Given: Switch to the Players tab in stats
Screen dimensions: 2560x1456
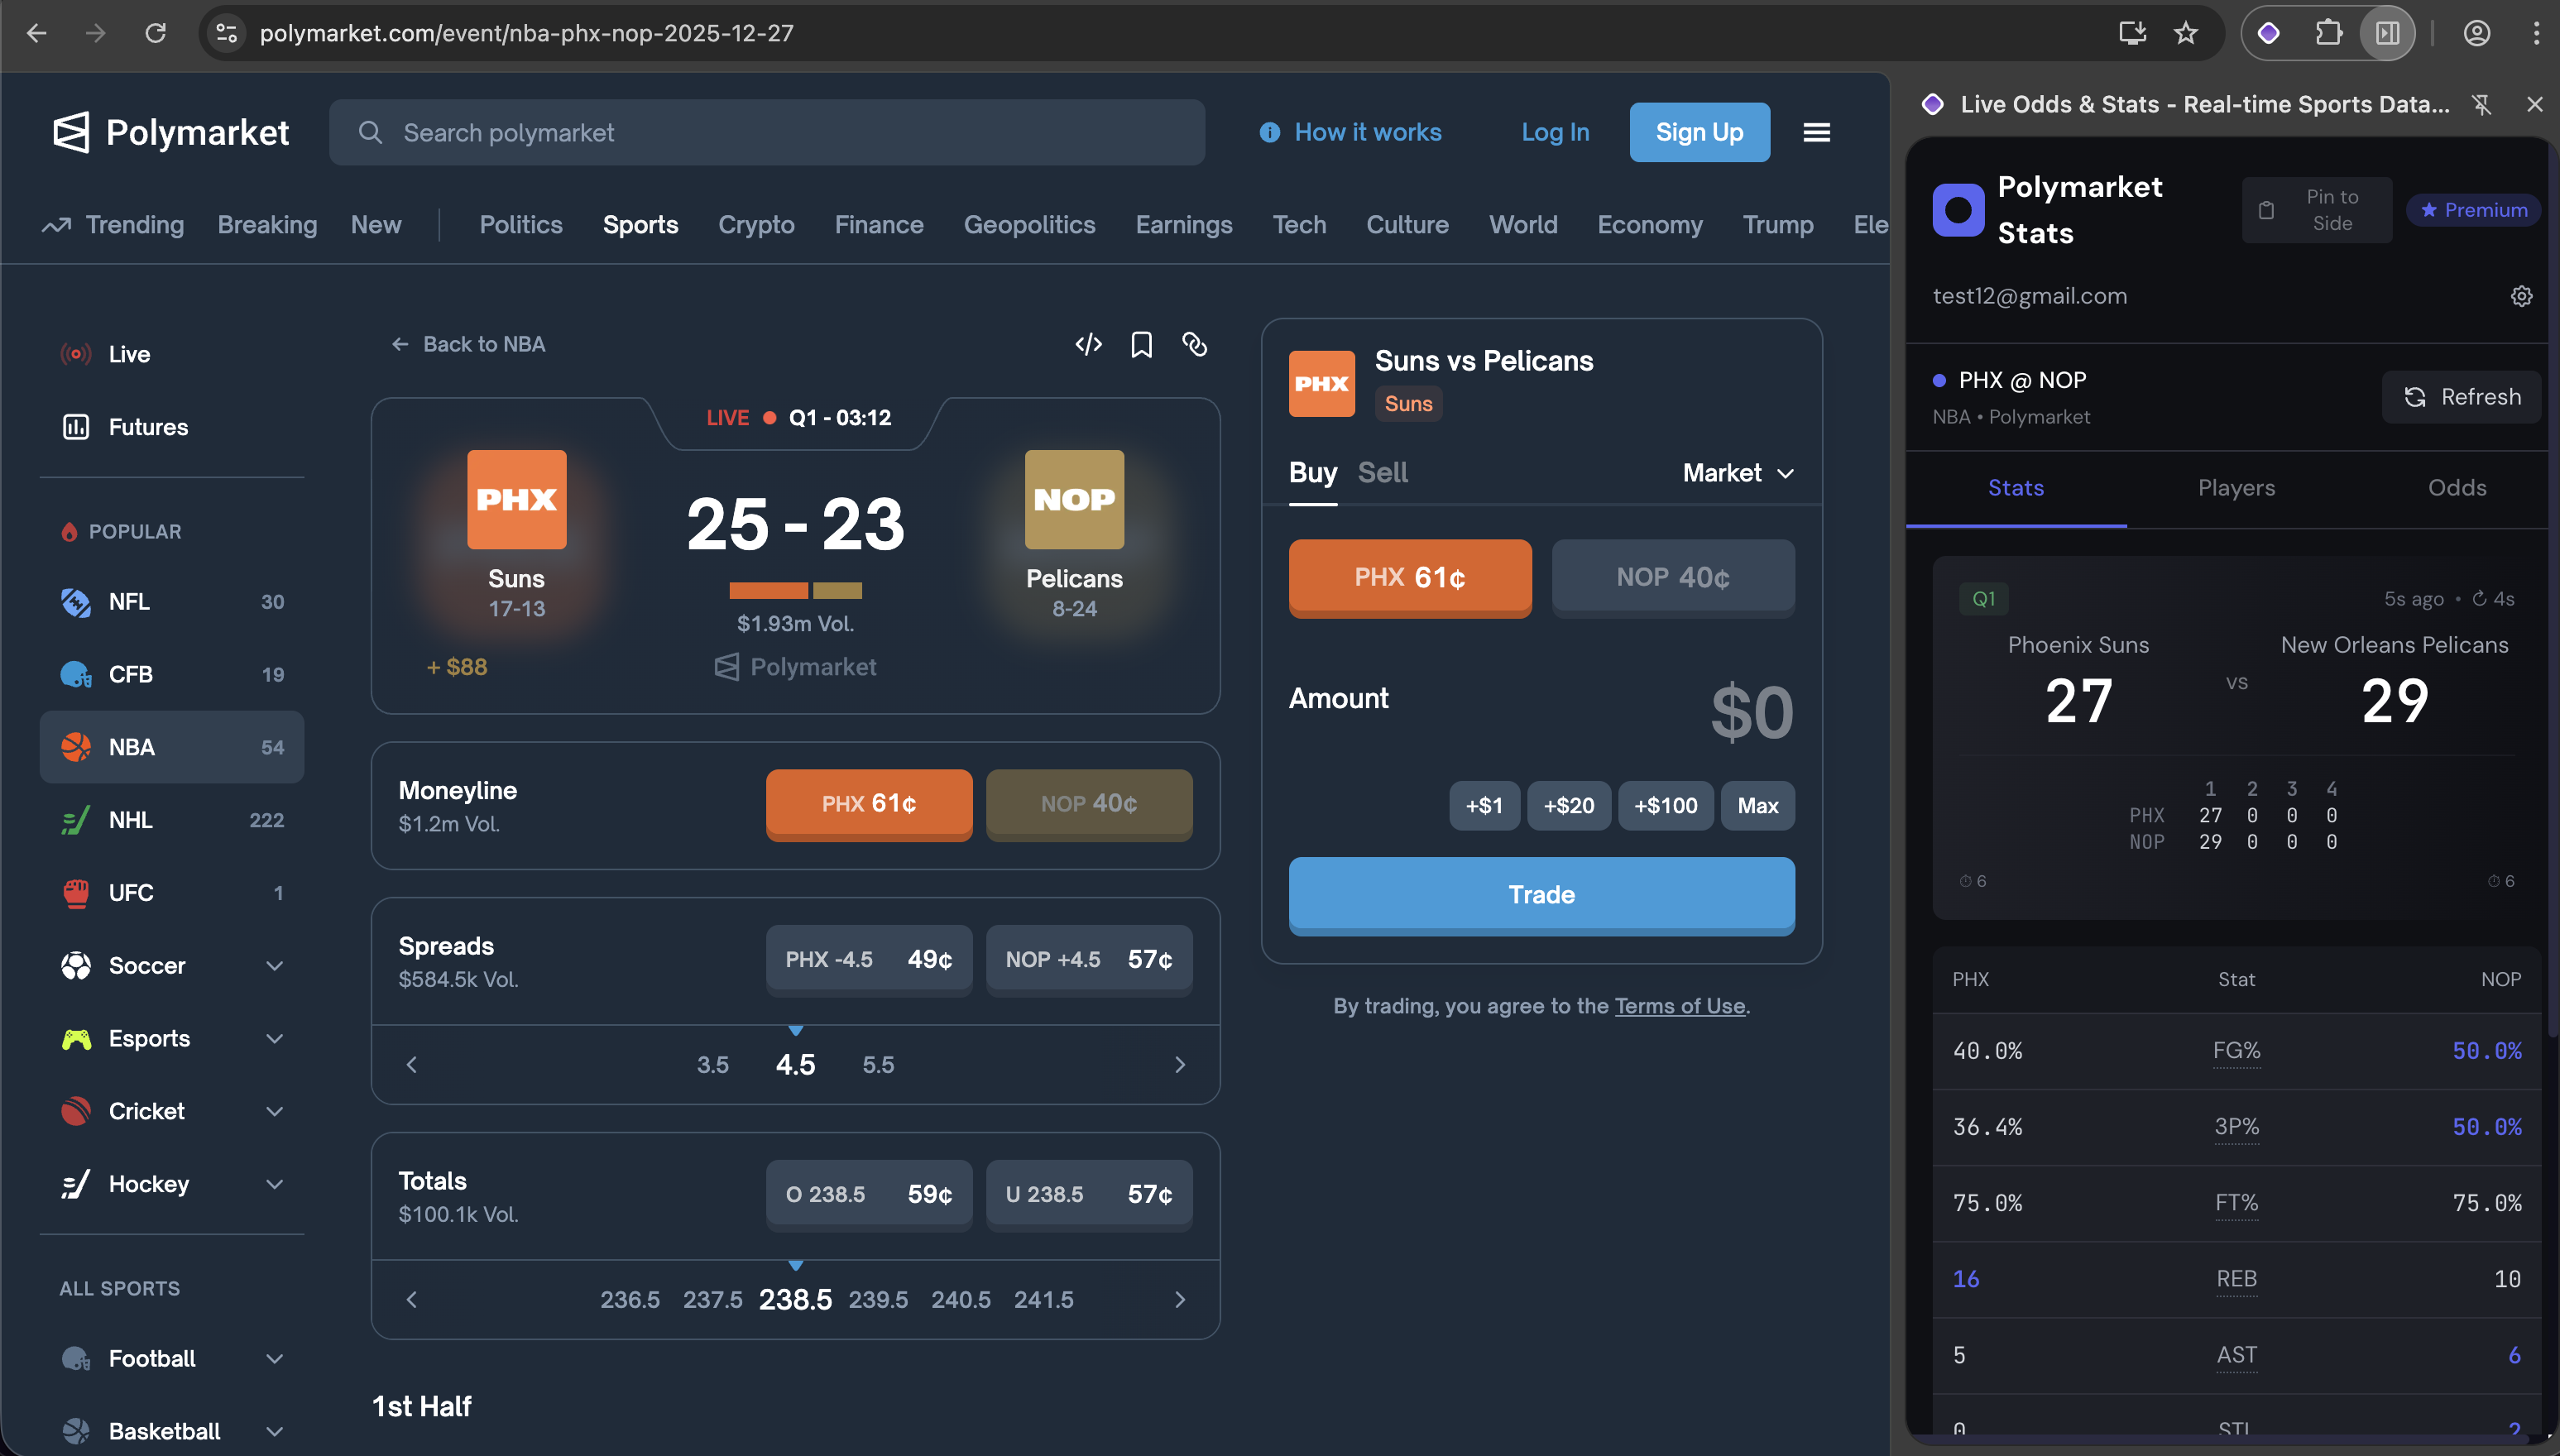Looking at the screenshot, I should tap(2236, 488).
